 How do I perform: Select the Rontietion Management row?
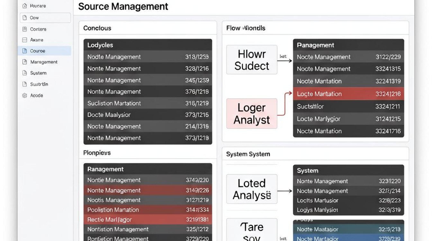point(148,238)
